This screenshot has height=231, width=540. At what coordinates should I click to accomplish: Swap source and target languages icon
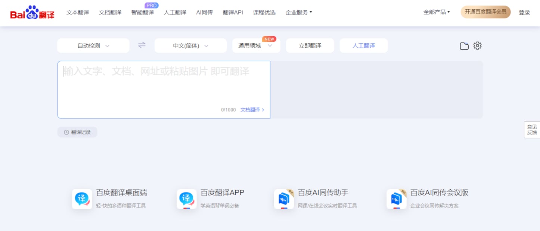tap(142, 45)
